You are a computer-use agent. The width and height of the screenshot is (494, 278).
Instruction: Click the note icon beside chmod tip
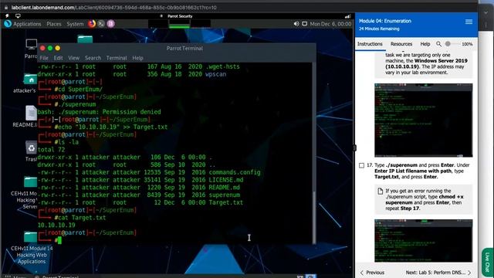[x=381, y=192]
